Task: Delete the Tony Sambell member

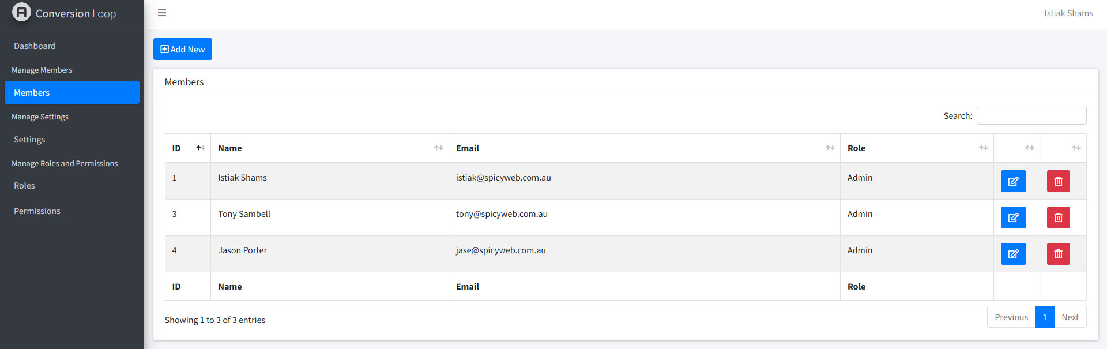Action: click(1058, 217)
